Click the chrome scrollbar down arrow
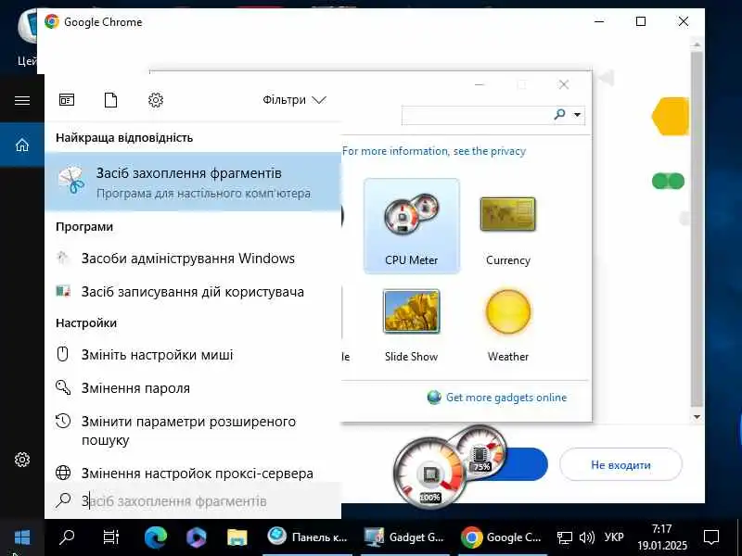 [x=697, y=416]
